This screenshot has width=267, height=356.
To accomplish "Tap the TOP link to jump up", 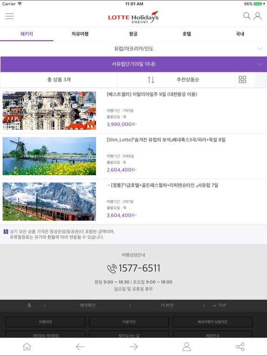I will 219,305.
